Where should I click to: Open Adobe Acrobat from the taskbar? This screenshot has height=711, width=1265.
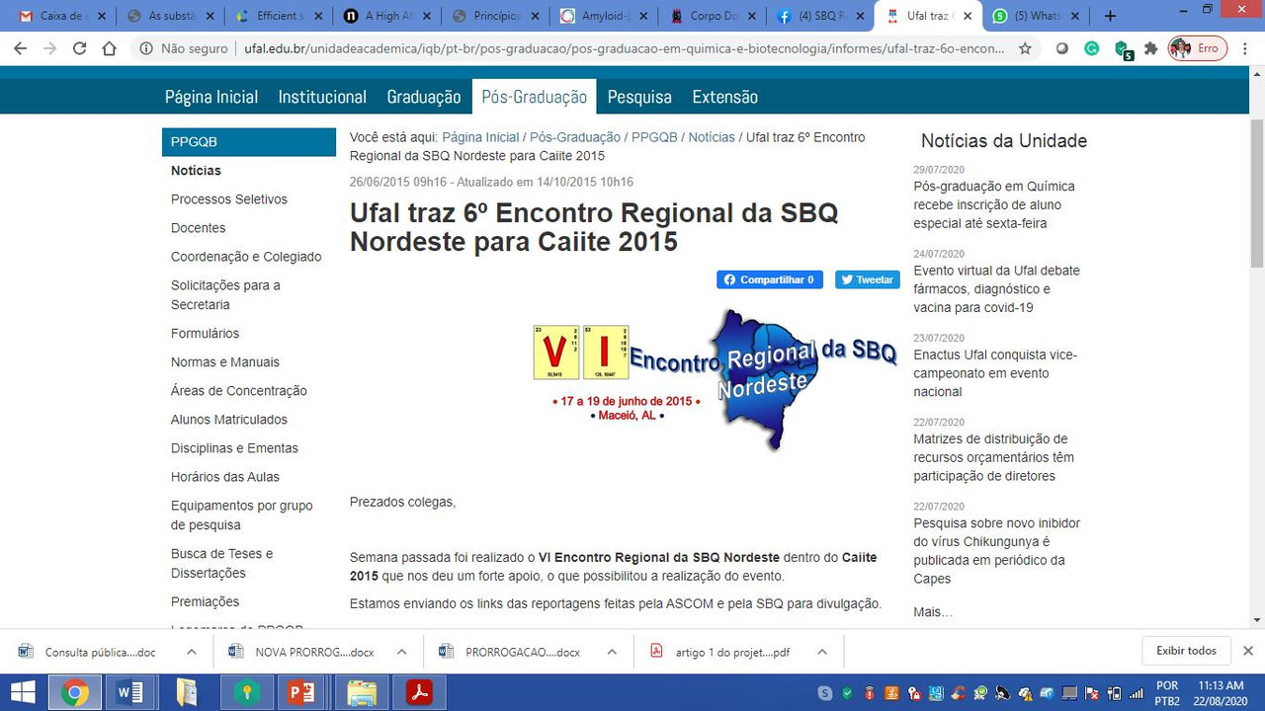419,692
